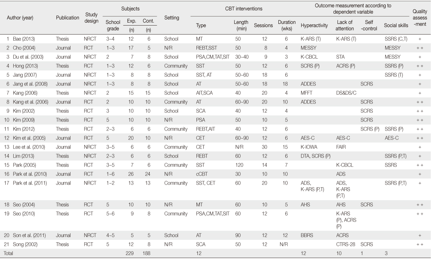Image resolution: width=431 pixels, height=259 pixels.
Task: Select 'BBRS' hyperactivity measure cell
Action: pyautogui.click(x=307, y=235)
